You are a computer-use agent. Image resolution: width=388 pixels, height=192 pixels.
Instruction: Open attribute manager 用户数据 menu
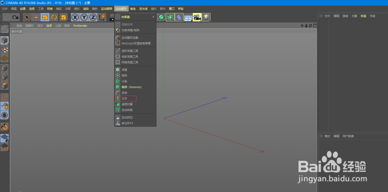coord(348,136)
